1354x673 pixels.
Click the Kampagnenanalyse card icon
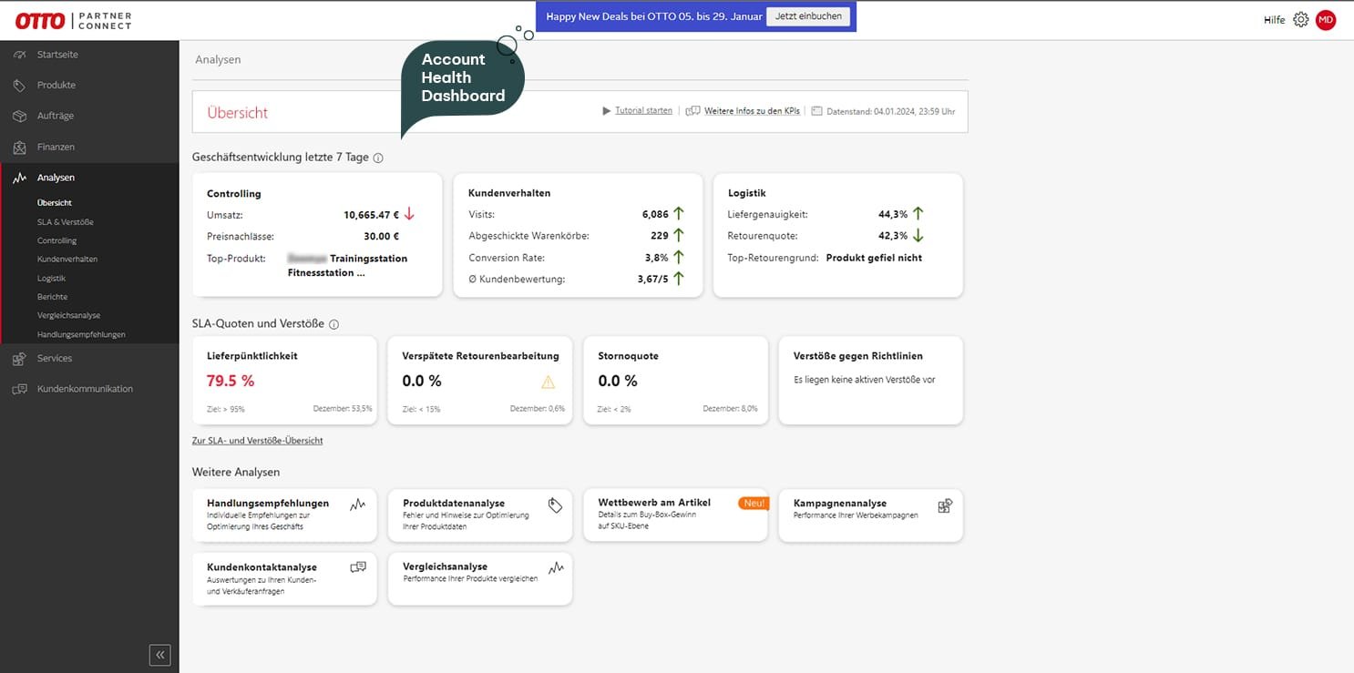[x=945, y=505]
